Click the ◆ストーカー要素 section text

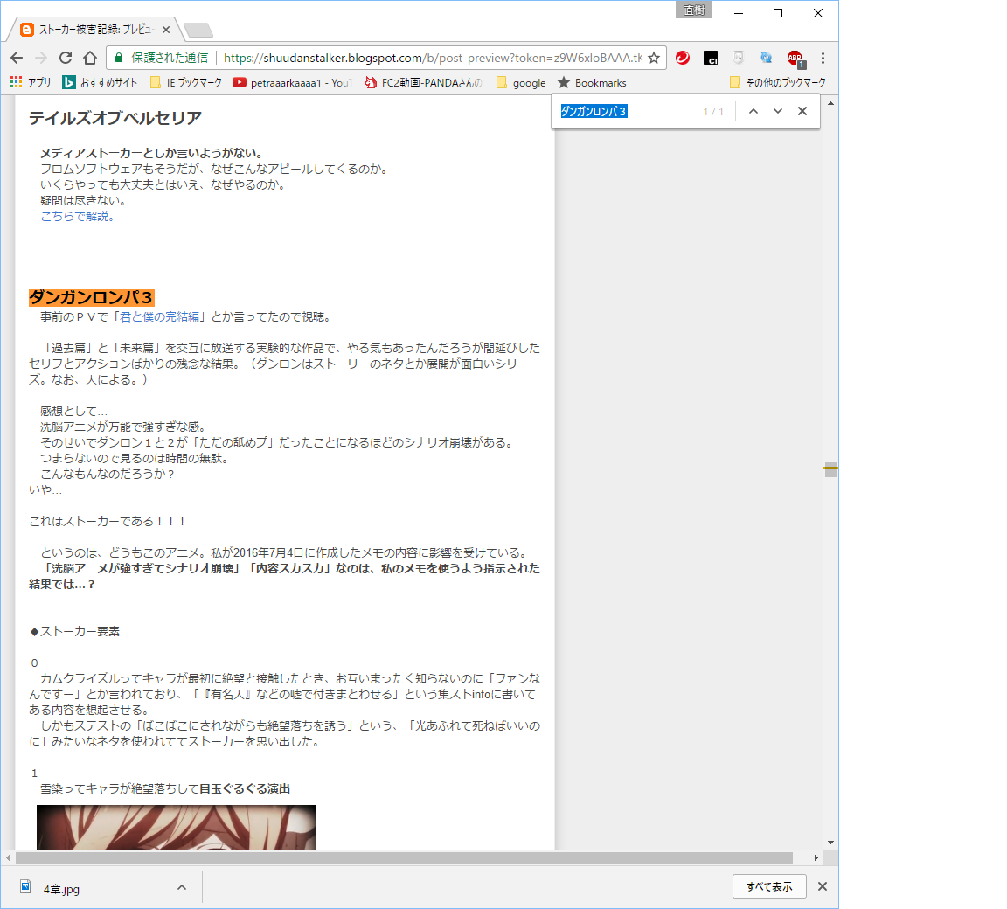point(74,631)
